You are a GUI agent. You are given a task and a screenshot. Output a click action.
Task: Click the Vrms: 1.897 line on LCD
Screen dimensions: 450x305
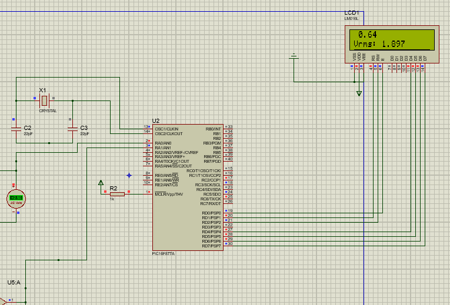[379, 44]
